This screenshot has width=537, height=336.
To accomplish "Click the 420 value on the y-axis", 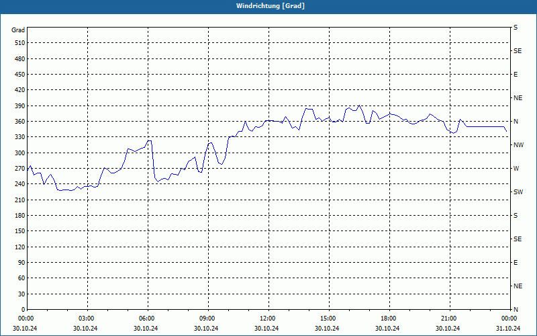I will click(x=20, y=90).
